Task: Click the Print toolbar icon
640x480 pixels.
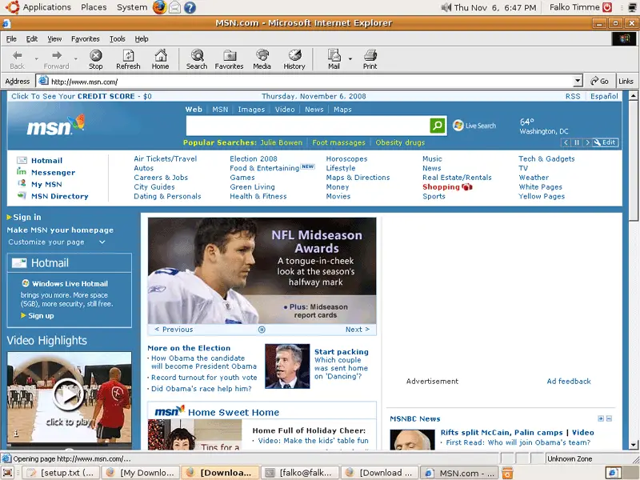Action: (x=370, y=59)
